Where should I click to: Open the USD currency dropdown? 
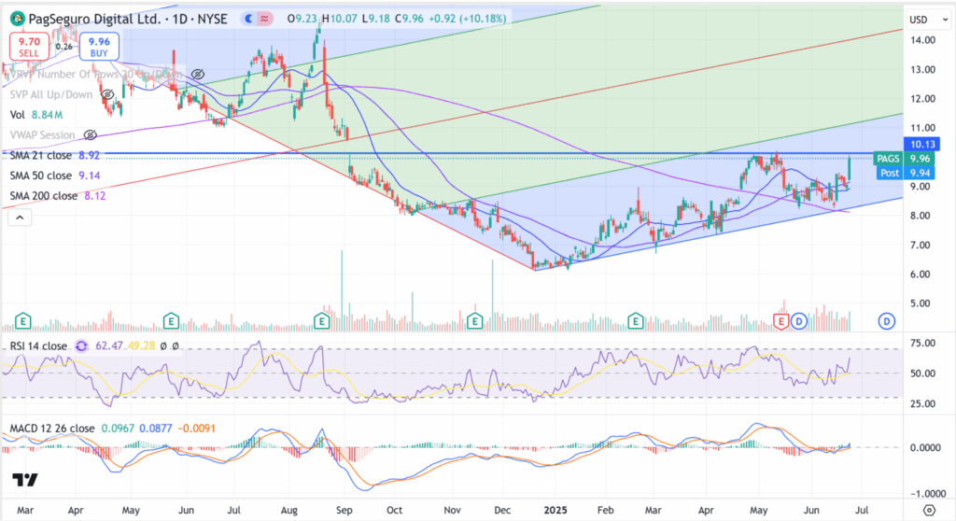tap(928, 20)
